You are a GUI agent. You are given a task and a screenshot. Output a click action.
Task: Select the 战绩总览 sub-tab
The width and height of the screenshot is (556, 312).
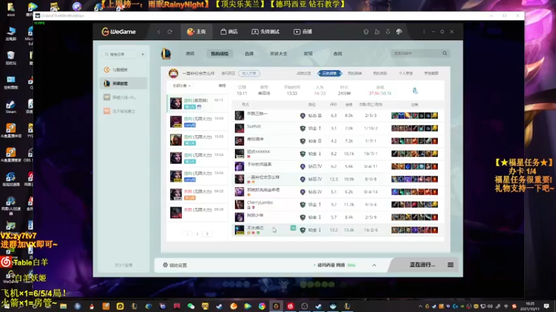(304, 73)
